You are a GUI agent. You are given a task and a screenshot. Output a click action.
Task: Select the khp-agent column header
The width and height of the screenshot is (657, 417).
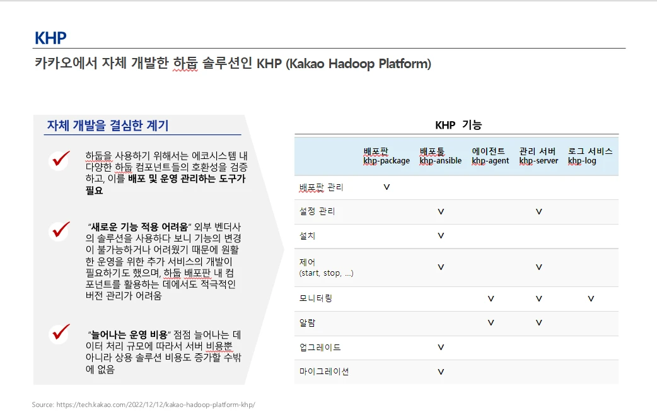[491, 156]
